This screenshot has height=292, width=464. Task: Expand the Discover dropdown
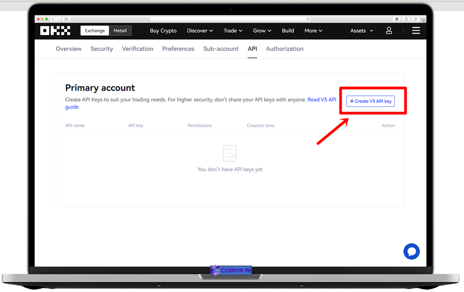(x=200, y=31)
